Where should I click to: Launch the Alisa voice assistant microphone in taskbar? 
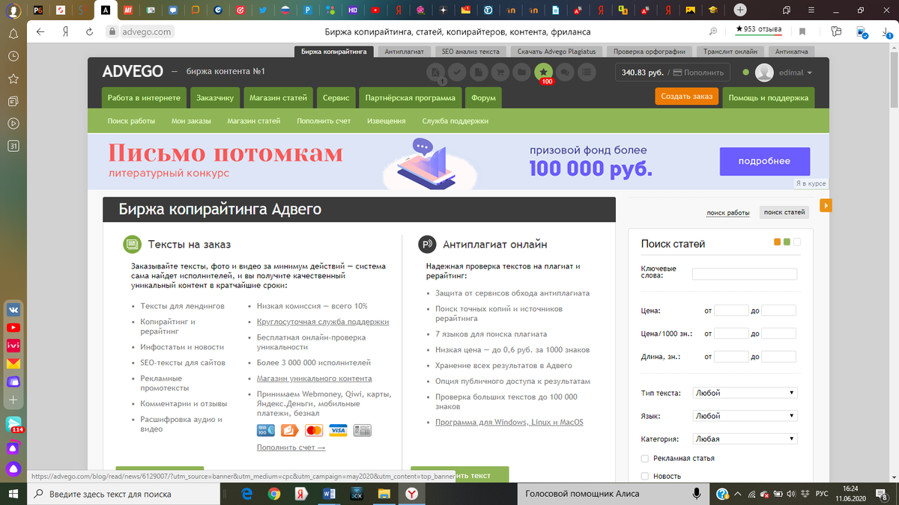click(x=697, y=494)
